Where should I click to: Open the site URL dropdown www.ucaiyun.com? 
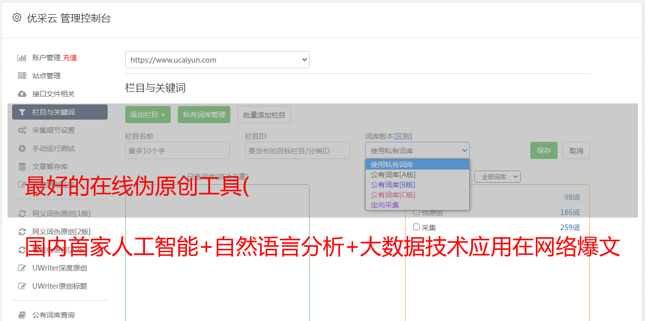(x=217, y=60)
